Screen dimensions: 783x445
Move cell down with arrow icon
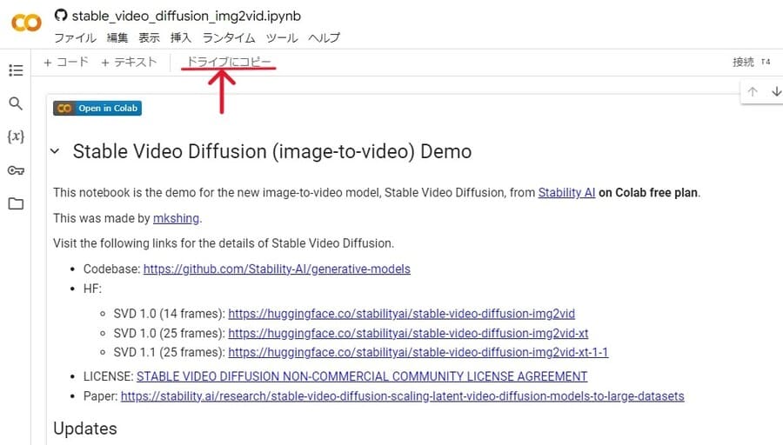(776, 92)
